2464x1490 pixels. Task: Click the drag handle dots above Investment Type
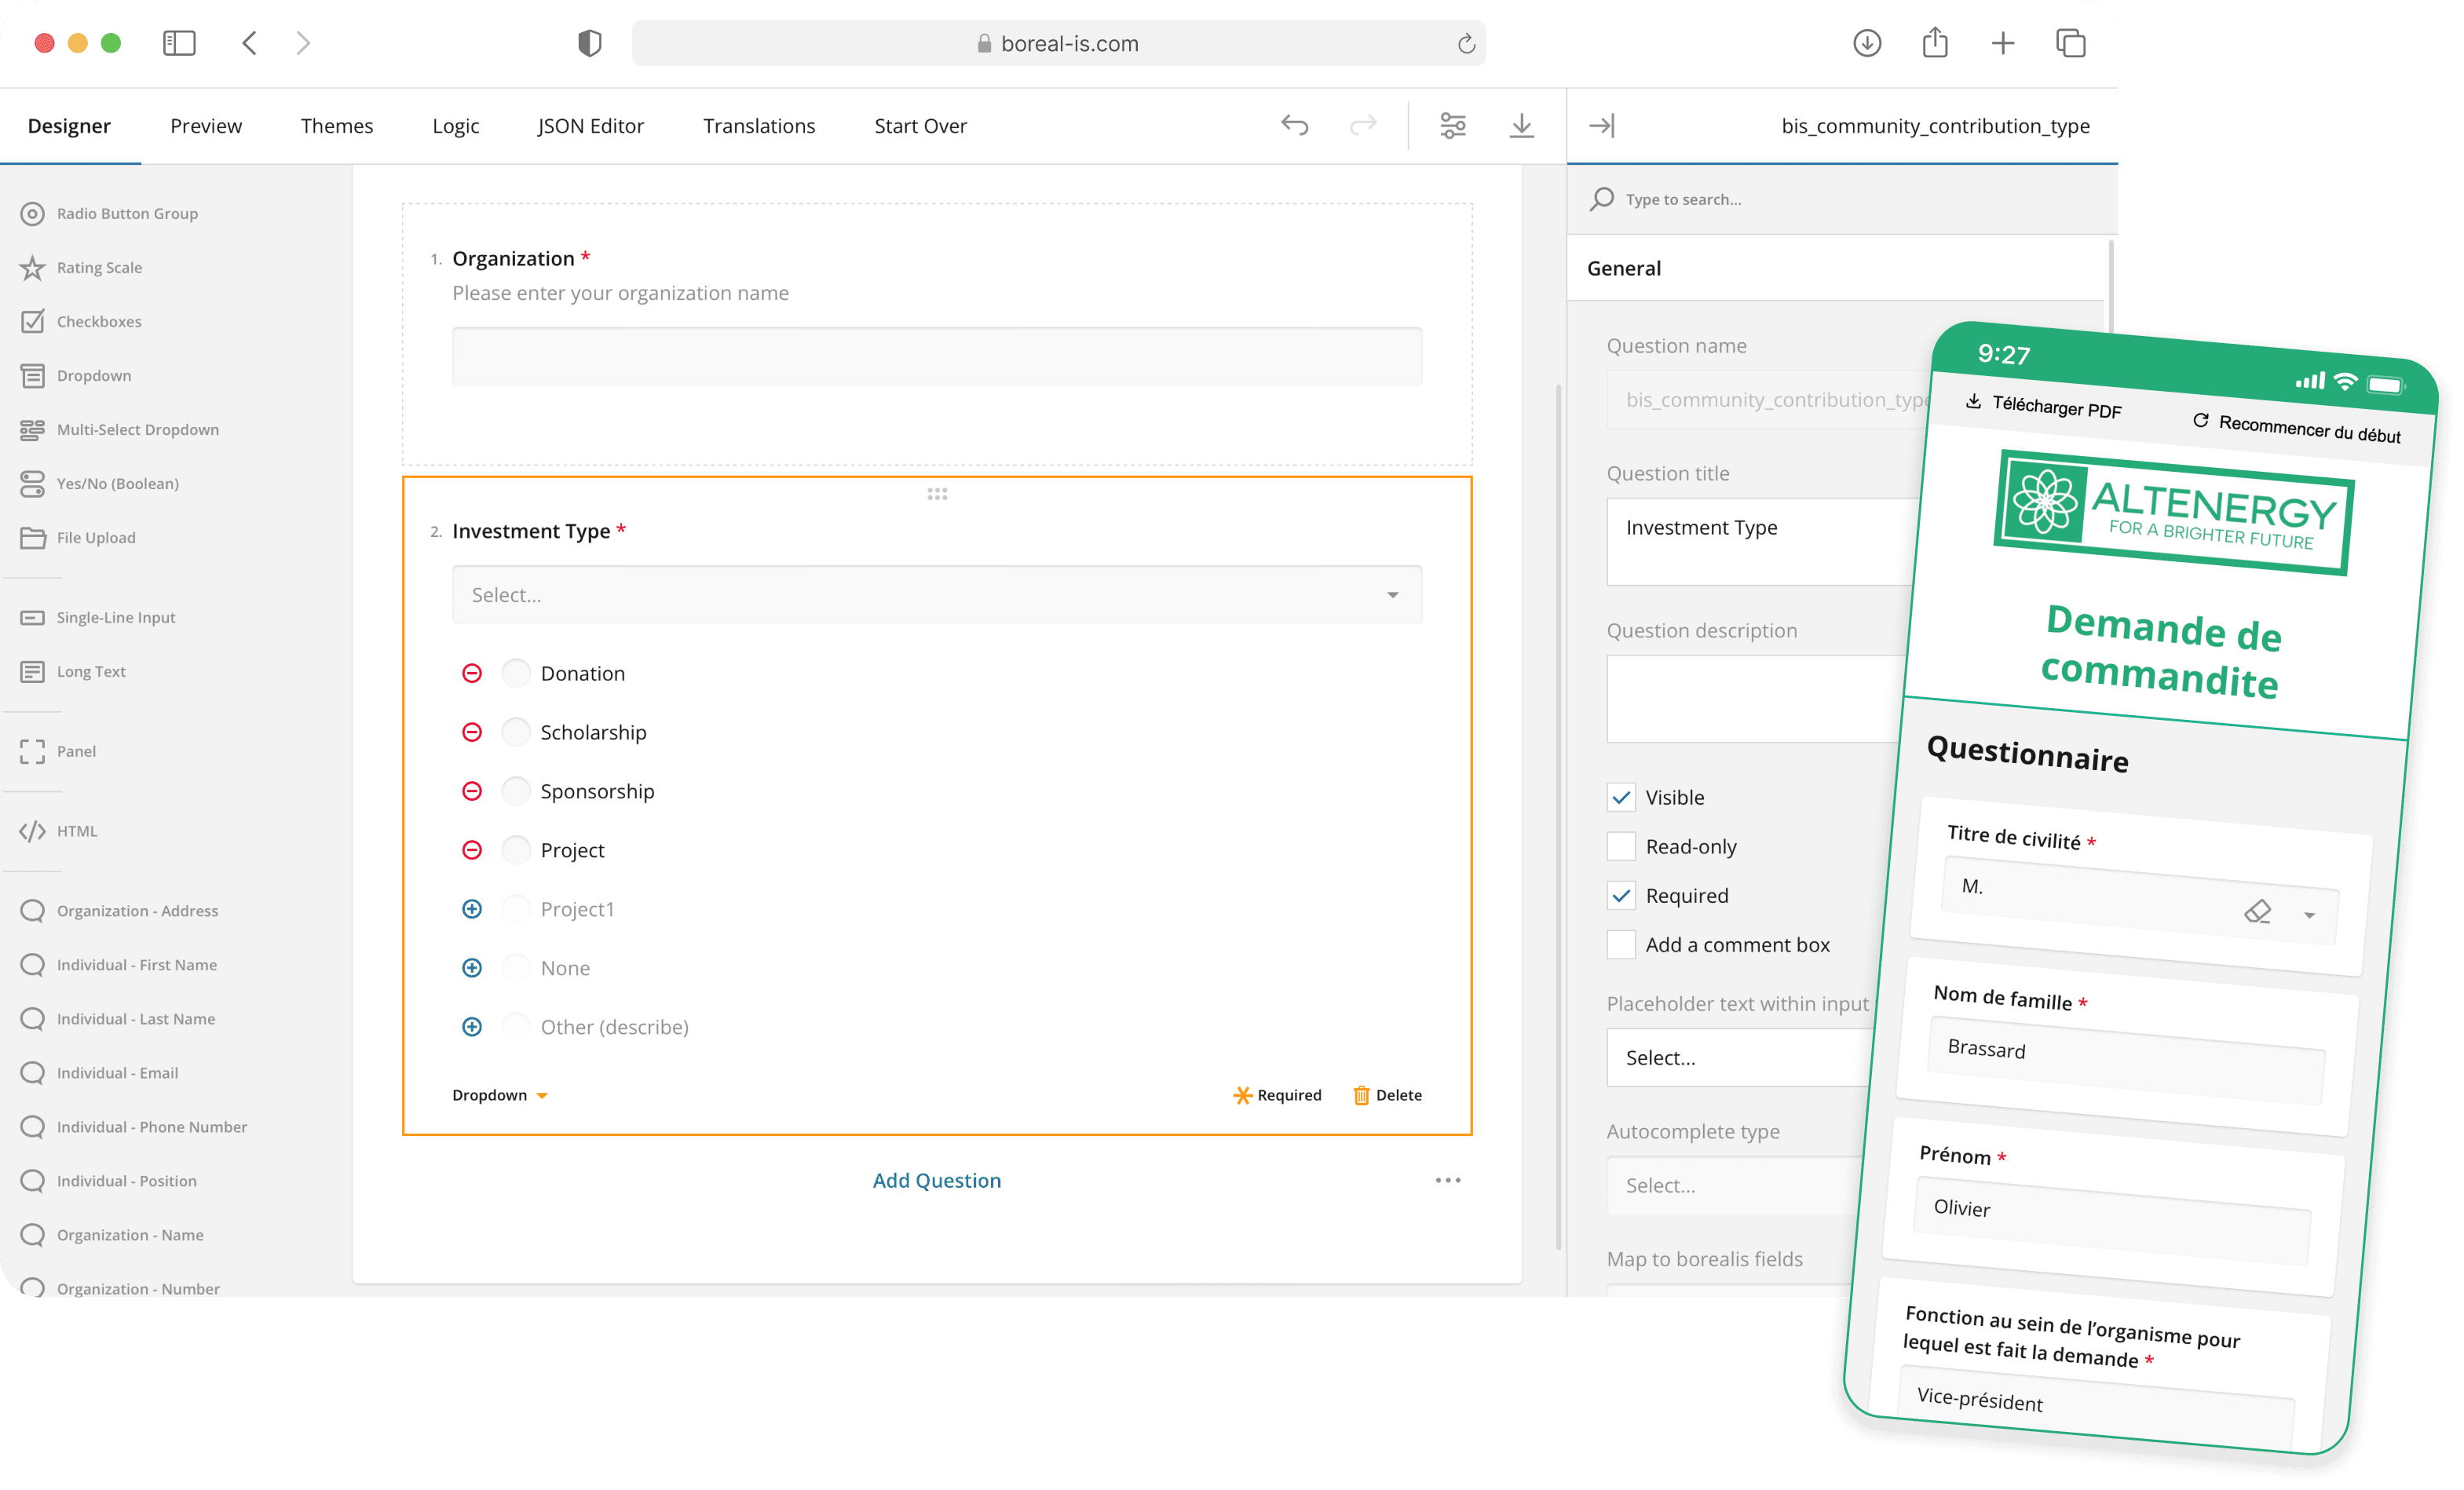937,494
